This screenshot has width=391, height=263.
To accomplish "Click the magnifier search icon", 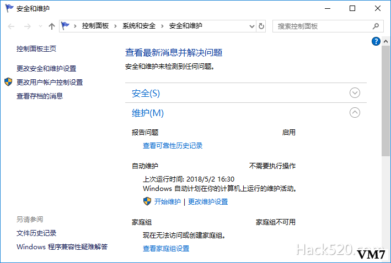I will (376, 26).
